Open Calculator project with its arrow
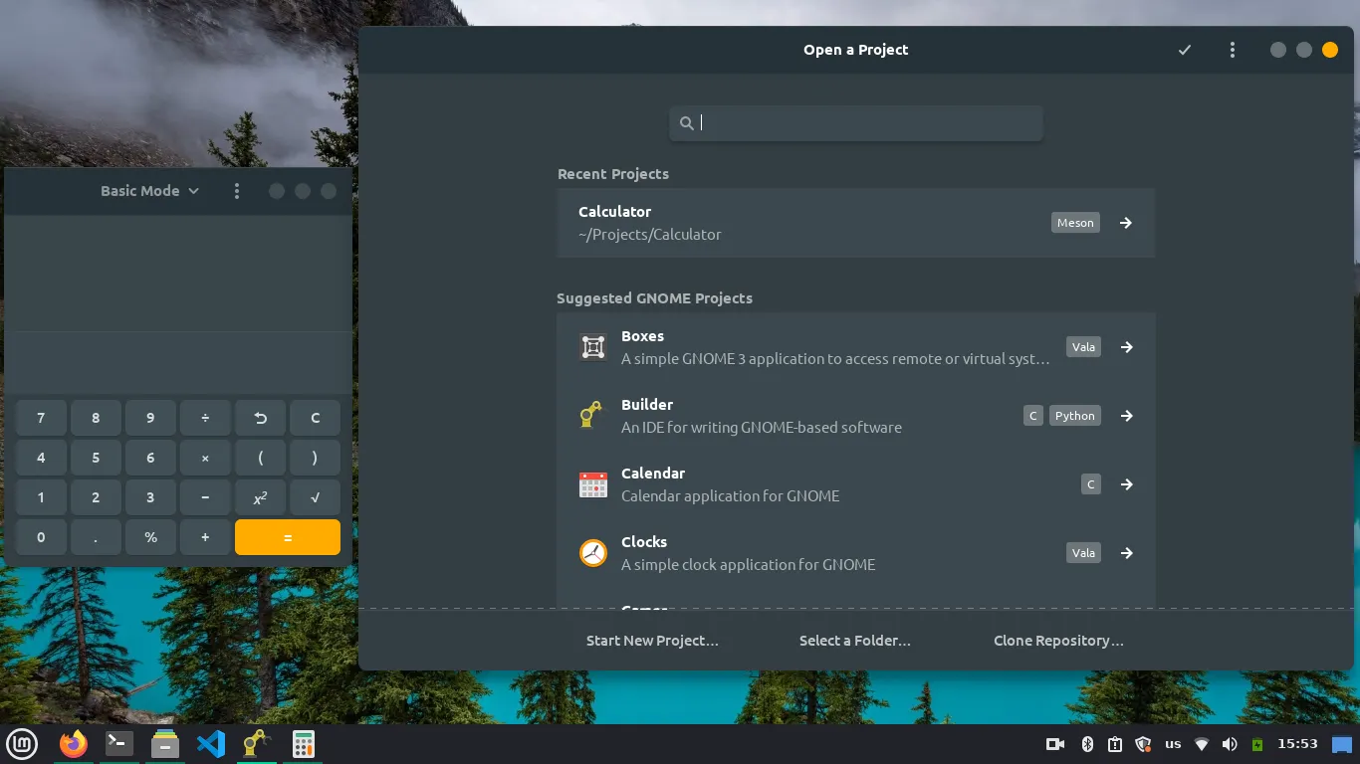Screen dimensions: 1360x764 [x=1126, y=223]
